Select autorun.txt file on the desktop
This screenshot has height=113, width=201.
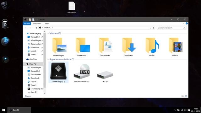point(72,8)
